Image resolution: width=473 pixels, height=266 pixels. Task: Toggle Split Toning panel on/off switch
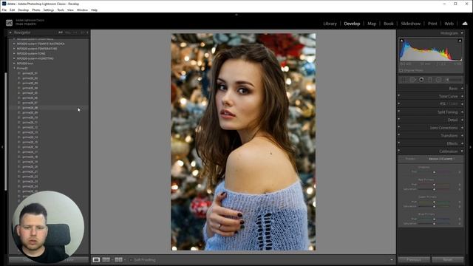pos(399,112)
